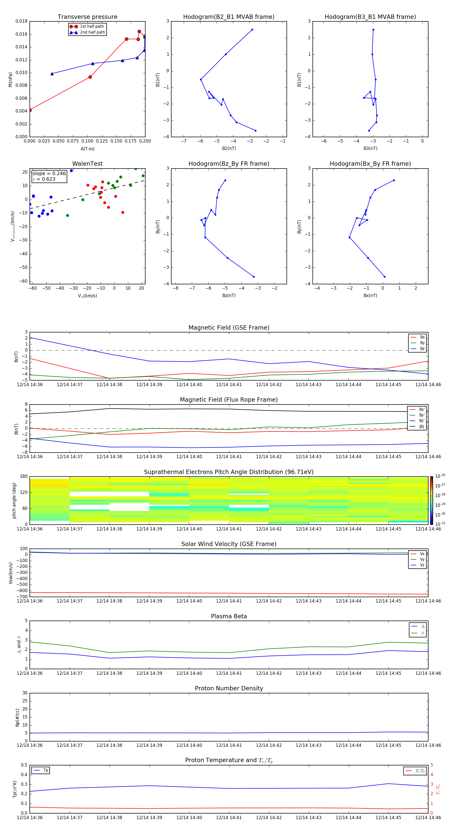The image size is (458, 840).
Task: Click Bz in the GSE Frame legend
Action: pos(418,348)
